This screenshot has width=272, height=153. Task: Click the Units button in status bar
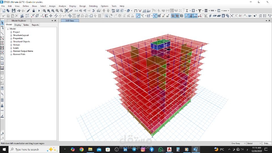267,143
